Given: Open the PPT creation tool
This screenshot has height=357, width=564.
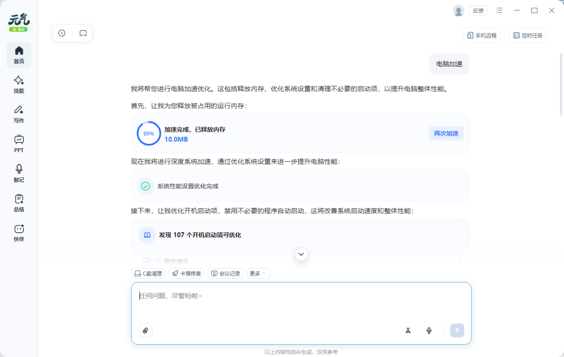Looking at the screenshot, I should (19, 143).
